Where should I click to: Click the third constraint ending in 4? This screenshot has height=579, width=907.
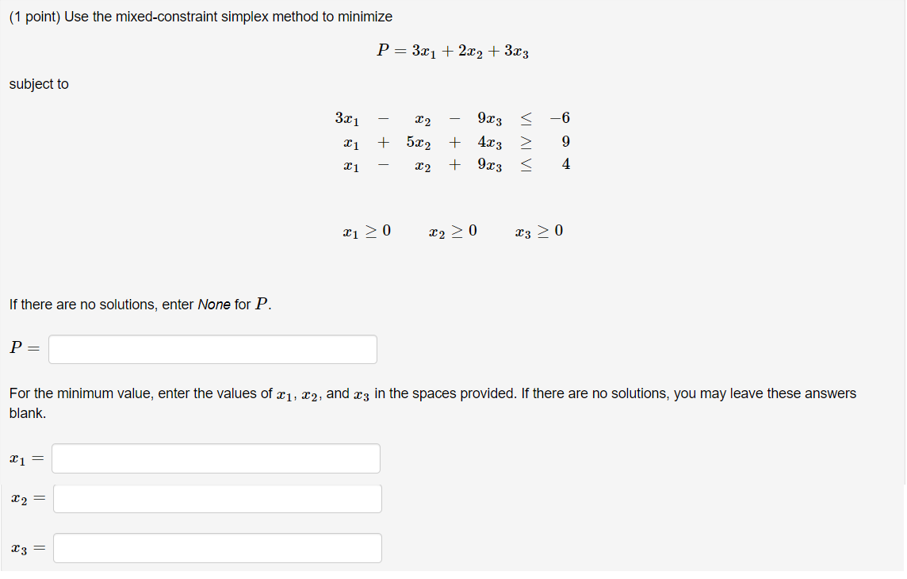pos(452,164)
